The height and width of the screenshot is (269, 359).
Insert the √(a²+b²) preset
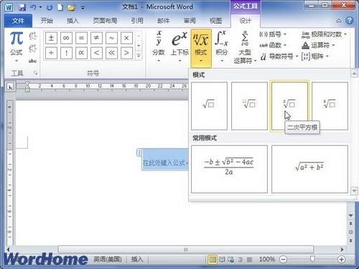[309, 169]
